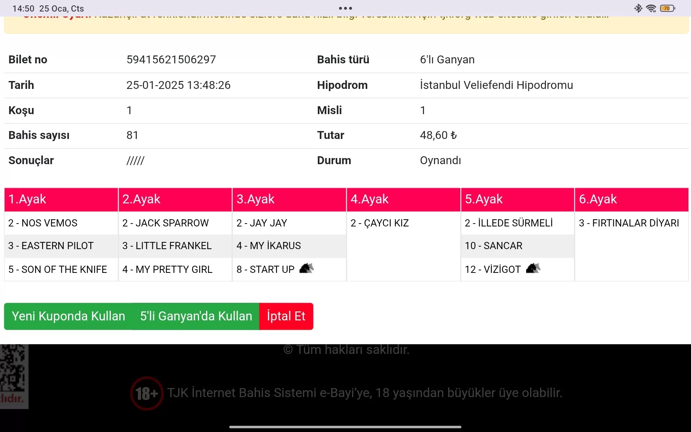The width and height of the screenshot is (691, 432).
Task: Tap the 18+ age restriction badge
Action: click(146, 393)
